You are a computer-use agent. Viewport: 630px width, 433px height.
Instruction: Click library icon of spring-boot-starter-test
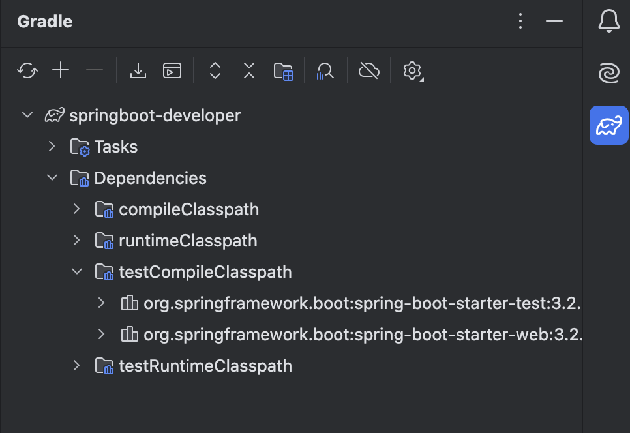click(x=129, y=303)
